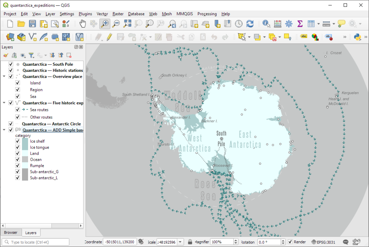Open the Temporal Controller clock icon
369x247 pixels.
click(x=239, y=24)
